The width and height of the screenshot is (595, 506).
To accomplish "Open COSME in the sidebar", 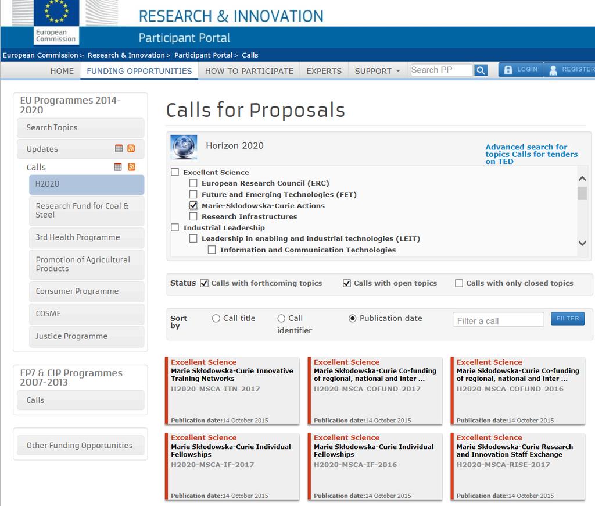I will coord(87,314).
